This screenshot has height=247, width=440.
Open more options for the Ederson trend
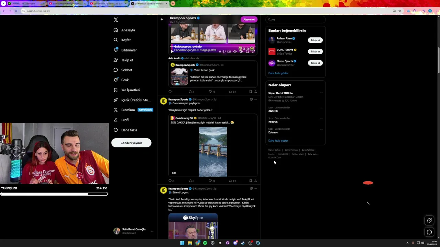click(321, 129)
